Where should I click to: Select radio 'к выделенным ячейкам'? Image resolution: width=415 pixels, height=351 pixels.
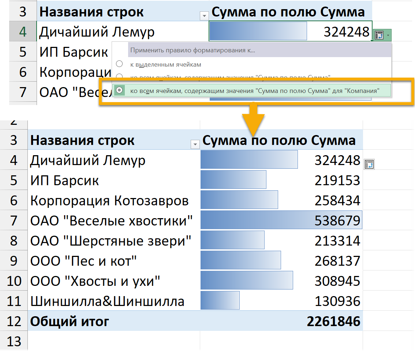click(x=119, y=64)
